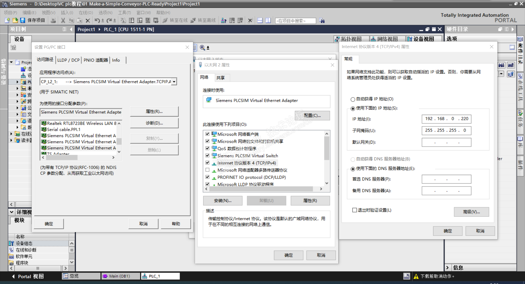525x284 pixels.
Task: Click the 安装(N)... button
Action: pos(223,201)
